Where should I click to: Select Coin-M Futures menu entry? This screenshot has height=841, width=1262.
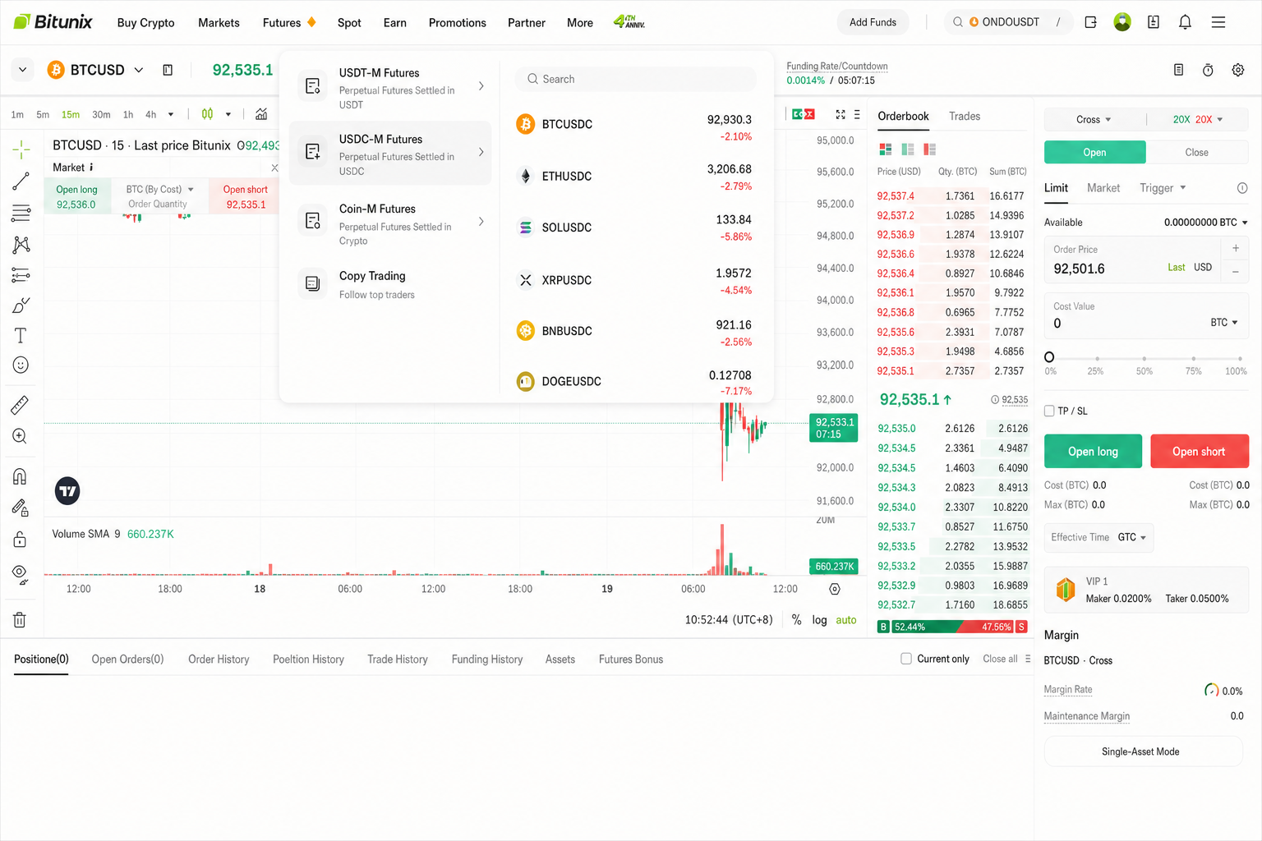[390, 224]
